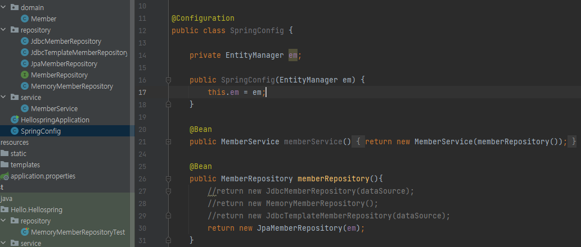Viewport: 581px width, 247px height.
Task: Collapse the domain package folder
Action: [3, 7]
